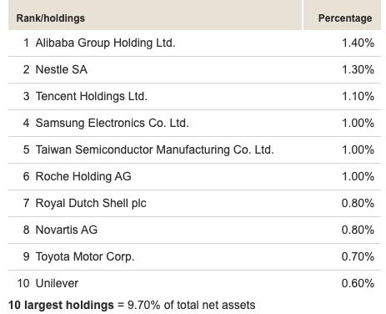This screenshot has height=314, width=386.
Task: Select the Novartis AG holding
Action: [x=194, y=230]
